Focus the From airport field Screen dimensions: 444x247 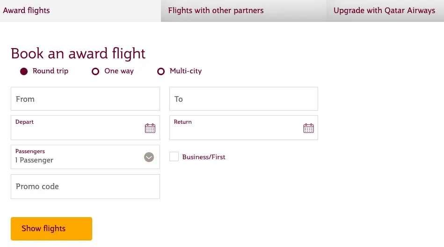pyautogui.click(x=85, y=99)
